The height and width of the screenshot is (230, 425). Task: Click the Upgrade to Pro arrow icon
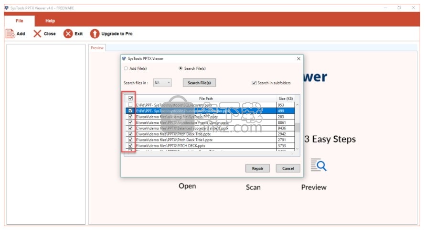(x=95, y=33)
